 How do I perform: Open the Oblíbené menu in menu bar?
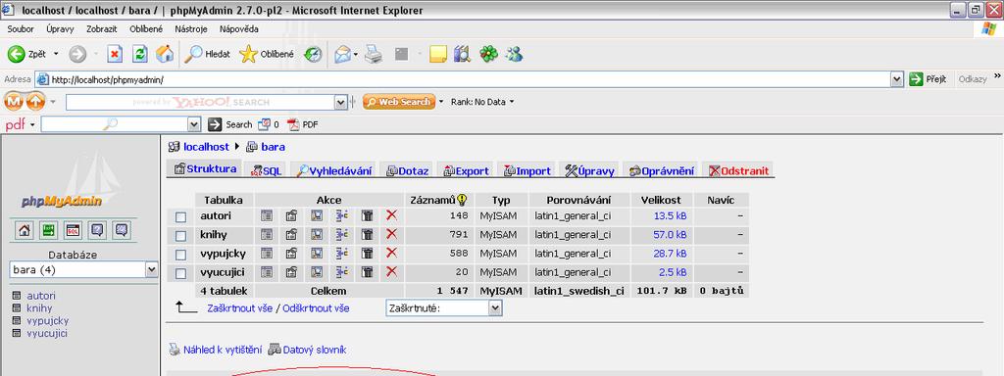(x=146, y=29)
